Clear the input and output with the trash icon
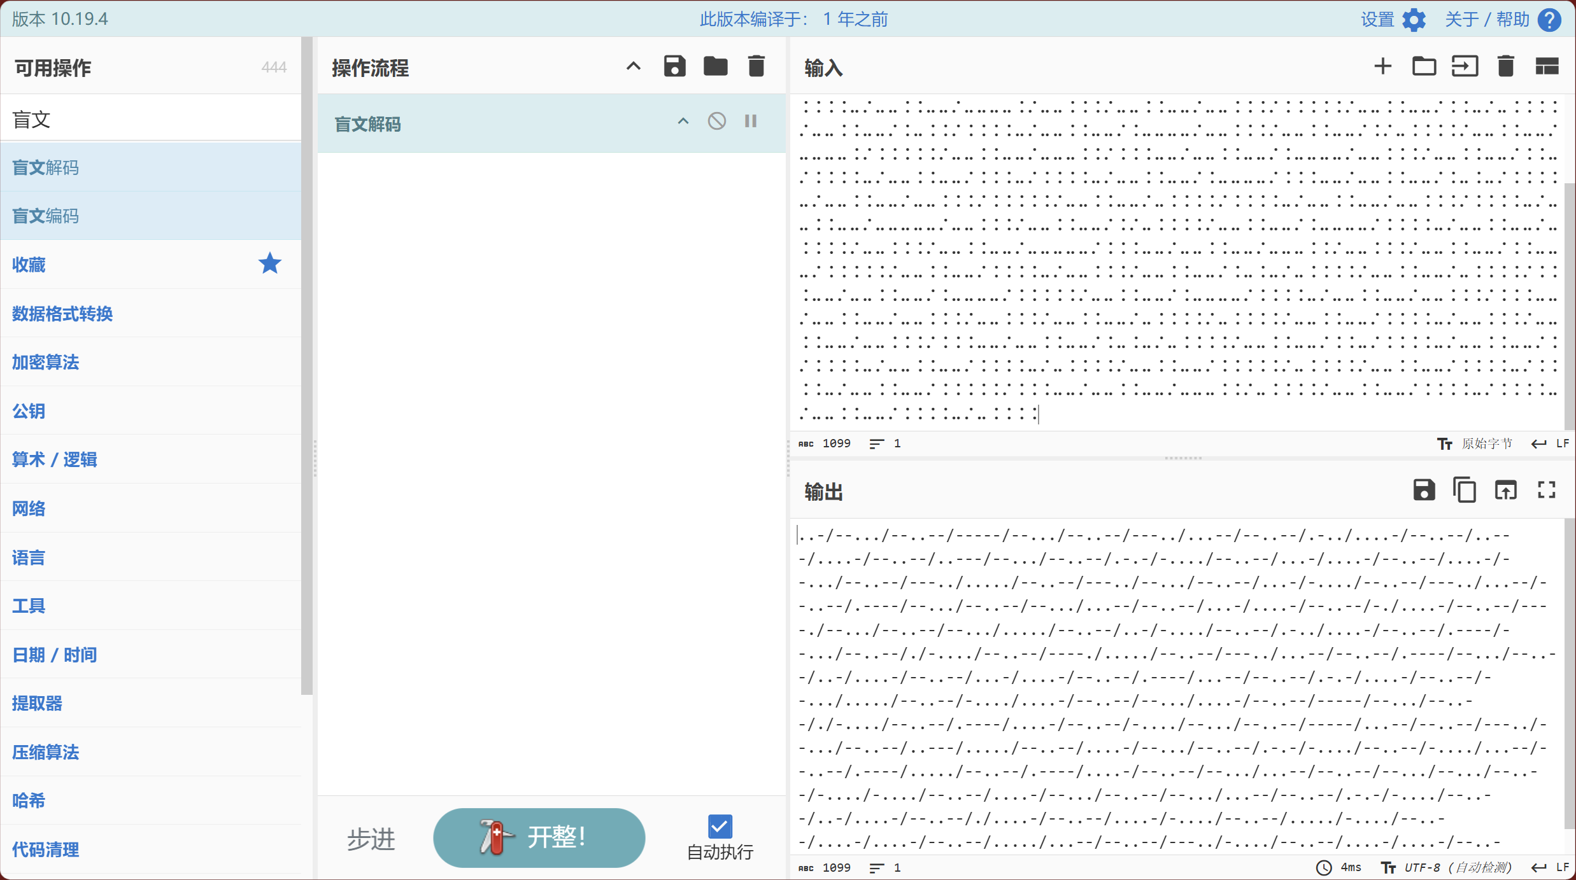This screenshot has height=880, width=1576. (1505, 66)
